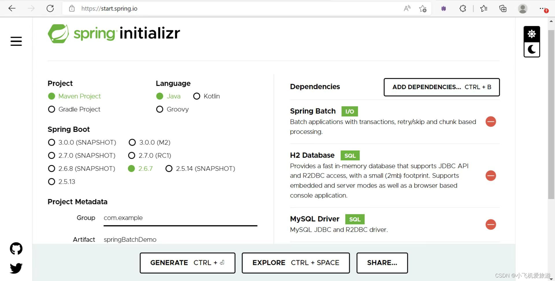Open the Favorites list icon
This screenshot has height=281, width=555.
click(x=484, y=9)
